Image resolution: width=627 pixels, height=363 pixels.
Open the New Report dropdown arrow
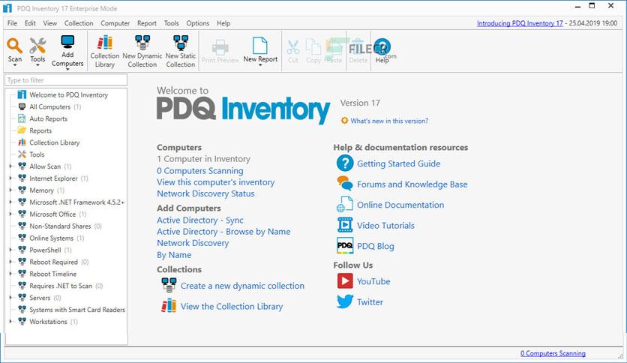(x=260, y=65)
